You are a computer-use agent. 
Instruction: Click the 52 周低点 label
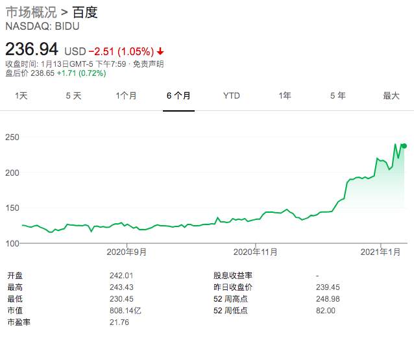click(x=231, y=311)
